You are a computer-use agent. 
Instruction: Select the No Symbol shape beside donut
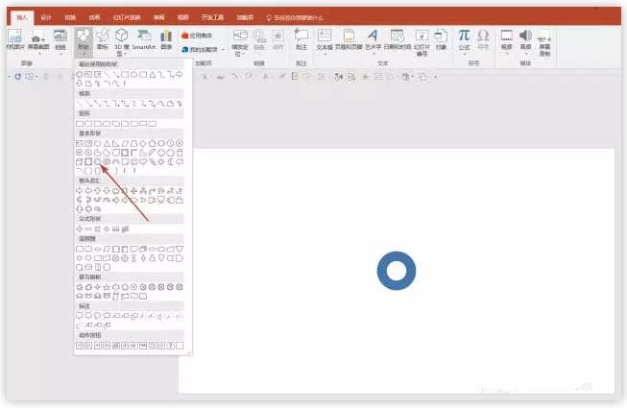[x=107, y=161]
